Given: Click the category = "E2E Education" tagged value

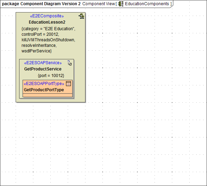Looking at the screenshot, I should click(48, 29).
